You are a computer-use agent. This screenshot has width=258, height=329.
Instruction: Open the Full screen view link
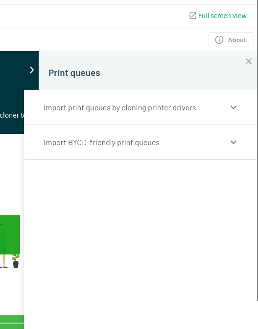point(218,16)
